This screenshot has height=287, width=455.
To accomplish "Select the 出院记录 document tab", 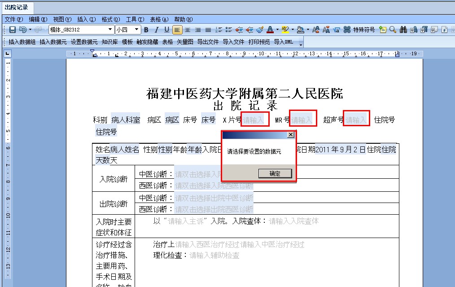I will point(17,8).
